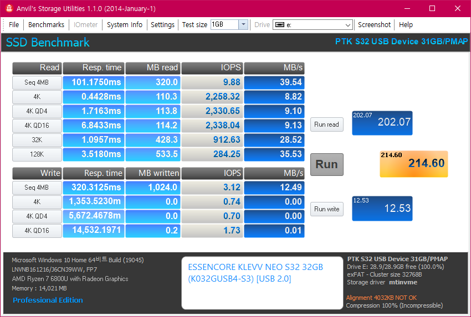Click the 101.1750ms response time cell
This screenshot has height=317, width=471.
94,82
